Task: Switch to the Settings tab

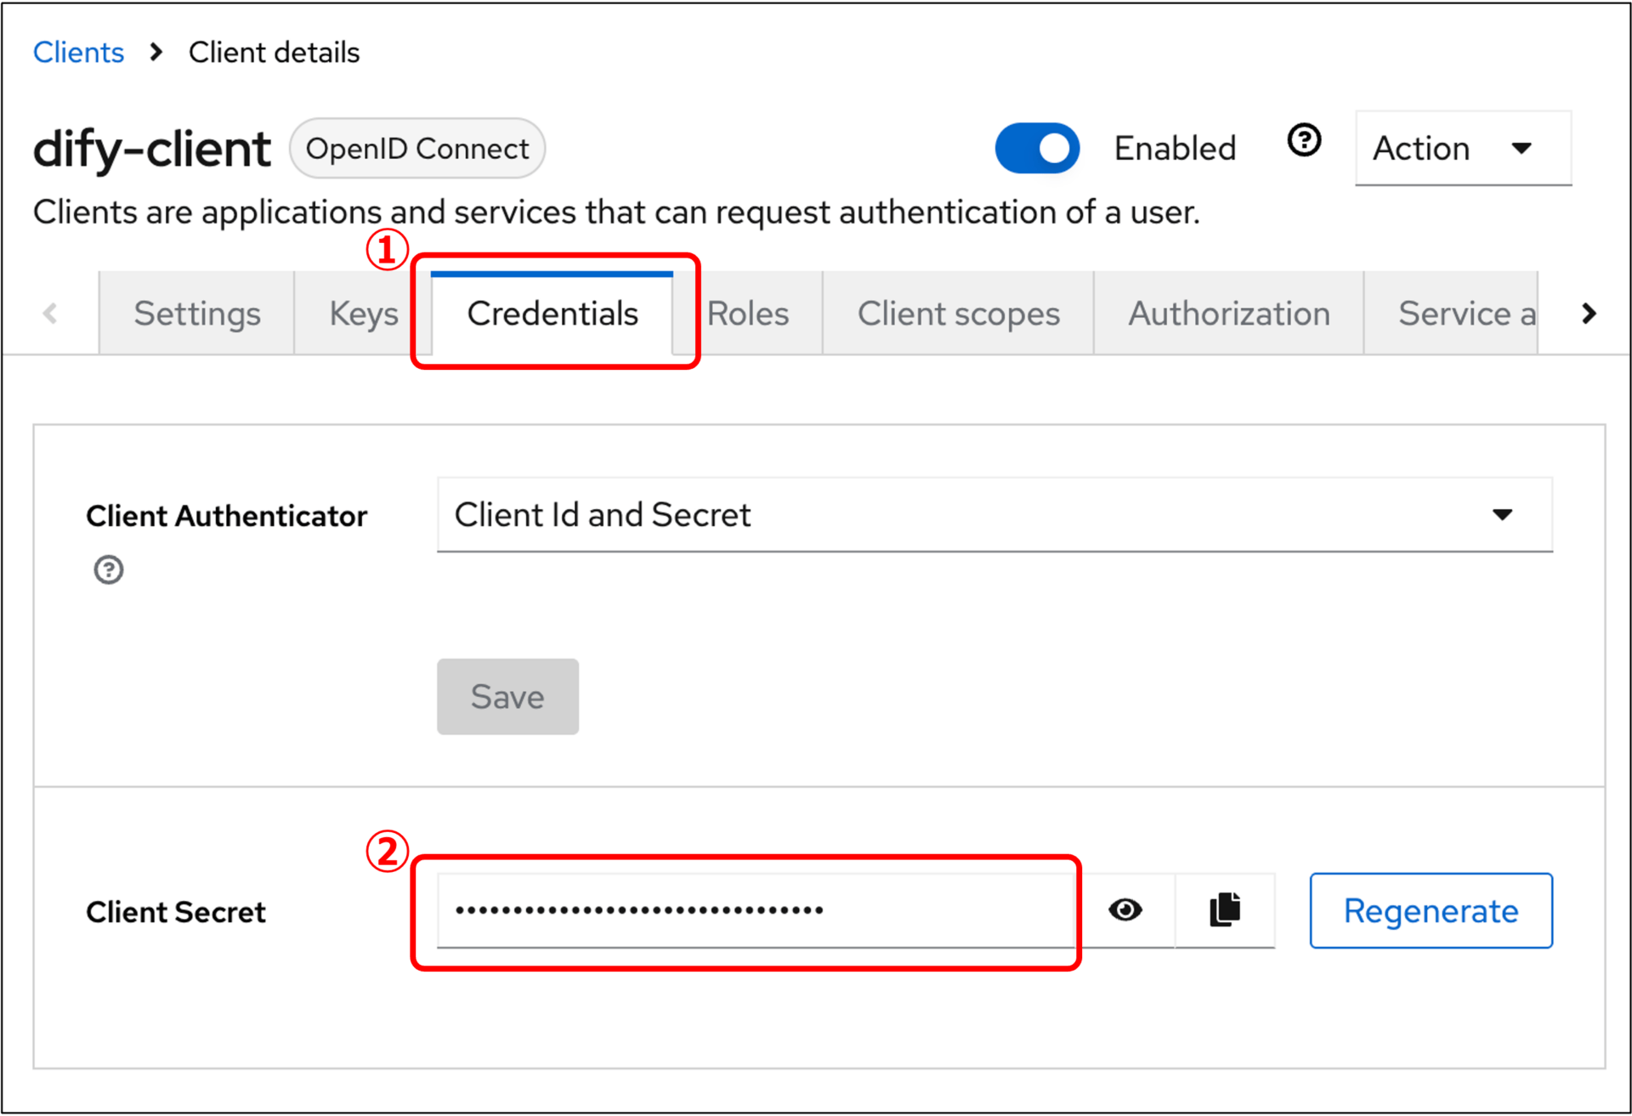Action: coord(197,314)
